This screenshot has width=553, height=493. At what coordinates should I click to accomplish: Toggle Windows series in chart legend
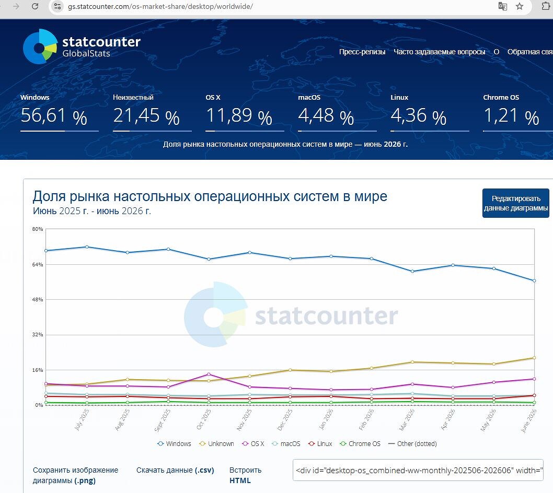tap(174, 444)
